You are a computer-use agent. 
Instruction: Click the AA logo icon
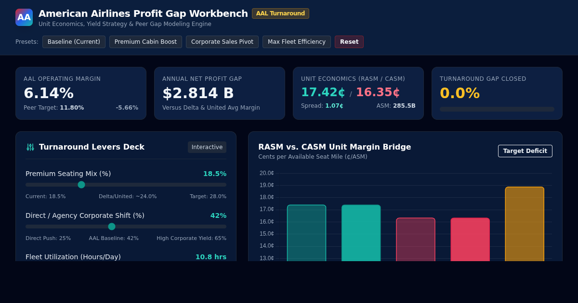[24, 17]
